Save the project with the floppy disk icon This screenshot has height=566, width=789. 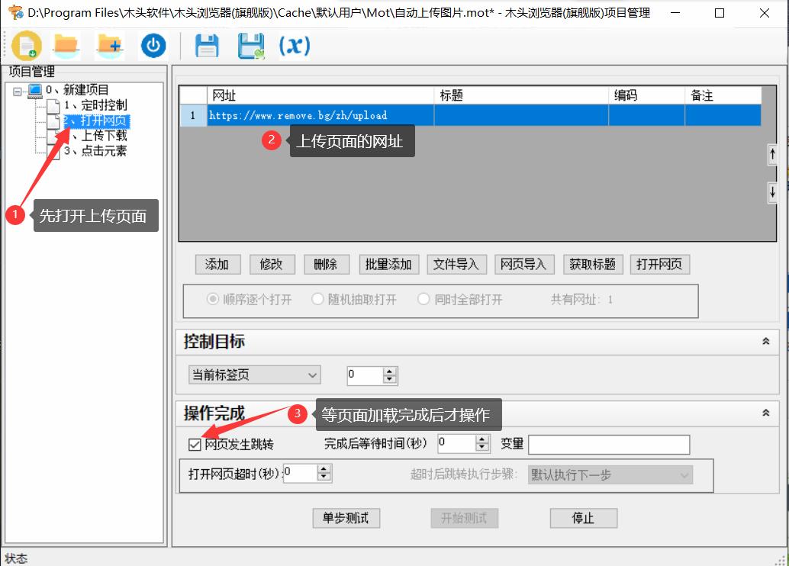tap(205, 46)
